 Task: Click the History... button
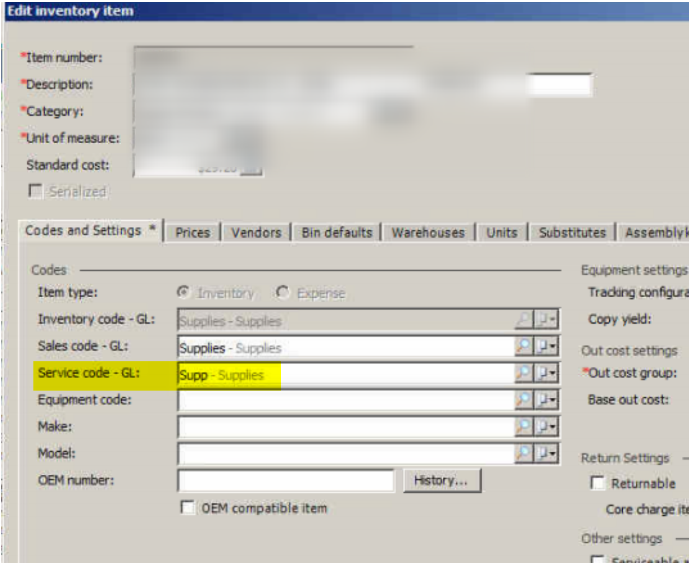click(x=441, y=480)
